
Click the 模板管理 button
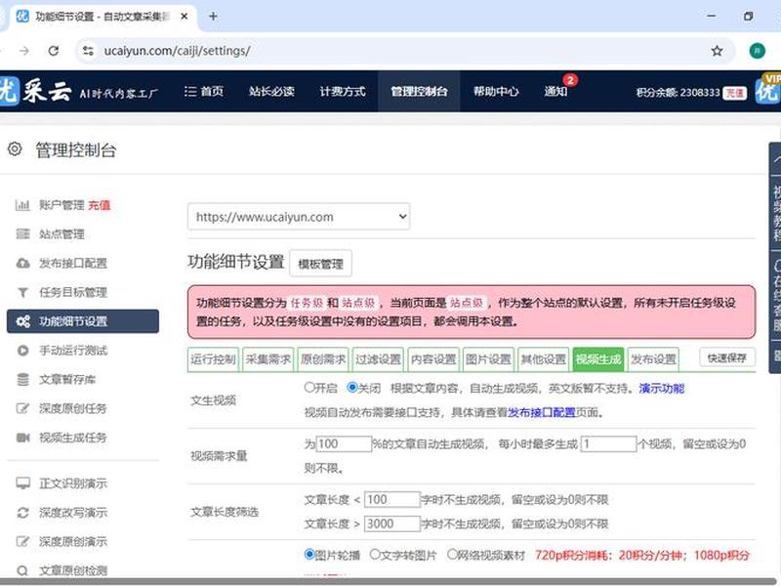point(321,264)
